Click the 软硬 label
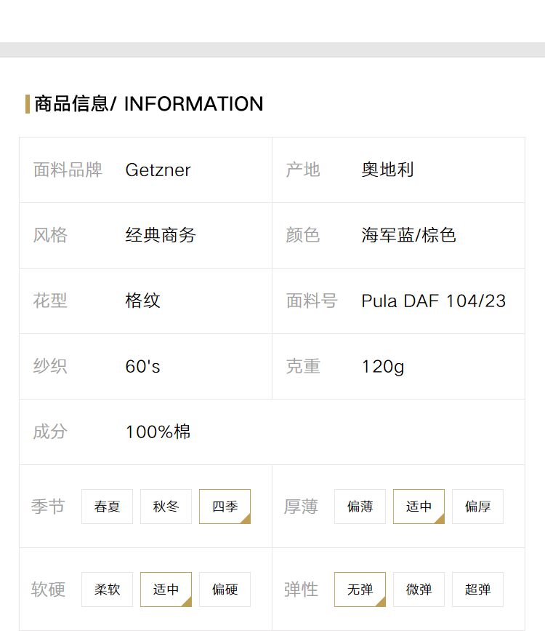545x631 pixels. point(48,589)
